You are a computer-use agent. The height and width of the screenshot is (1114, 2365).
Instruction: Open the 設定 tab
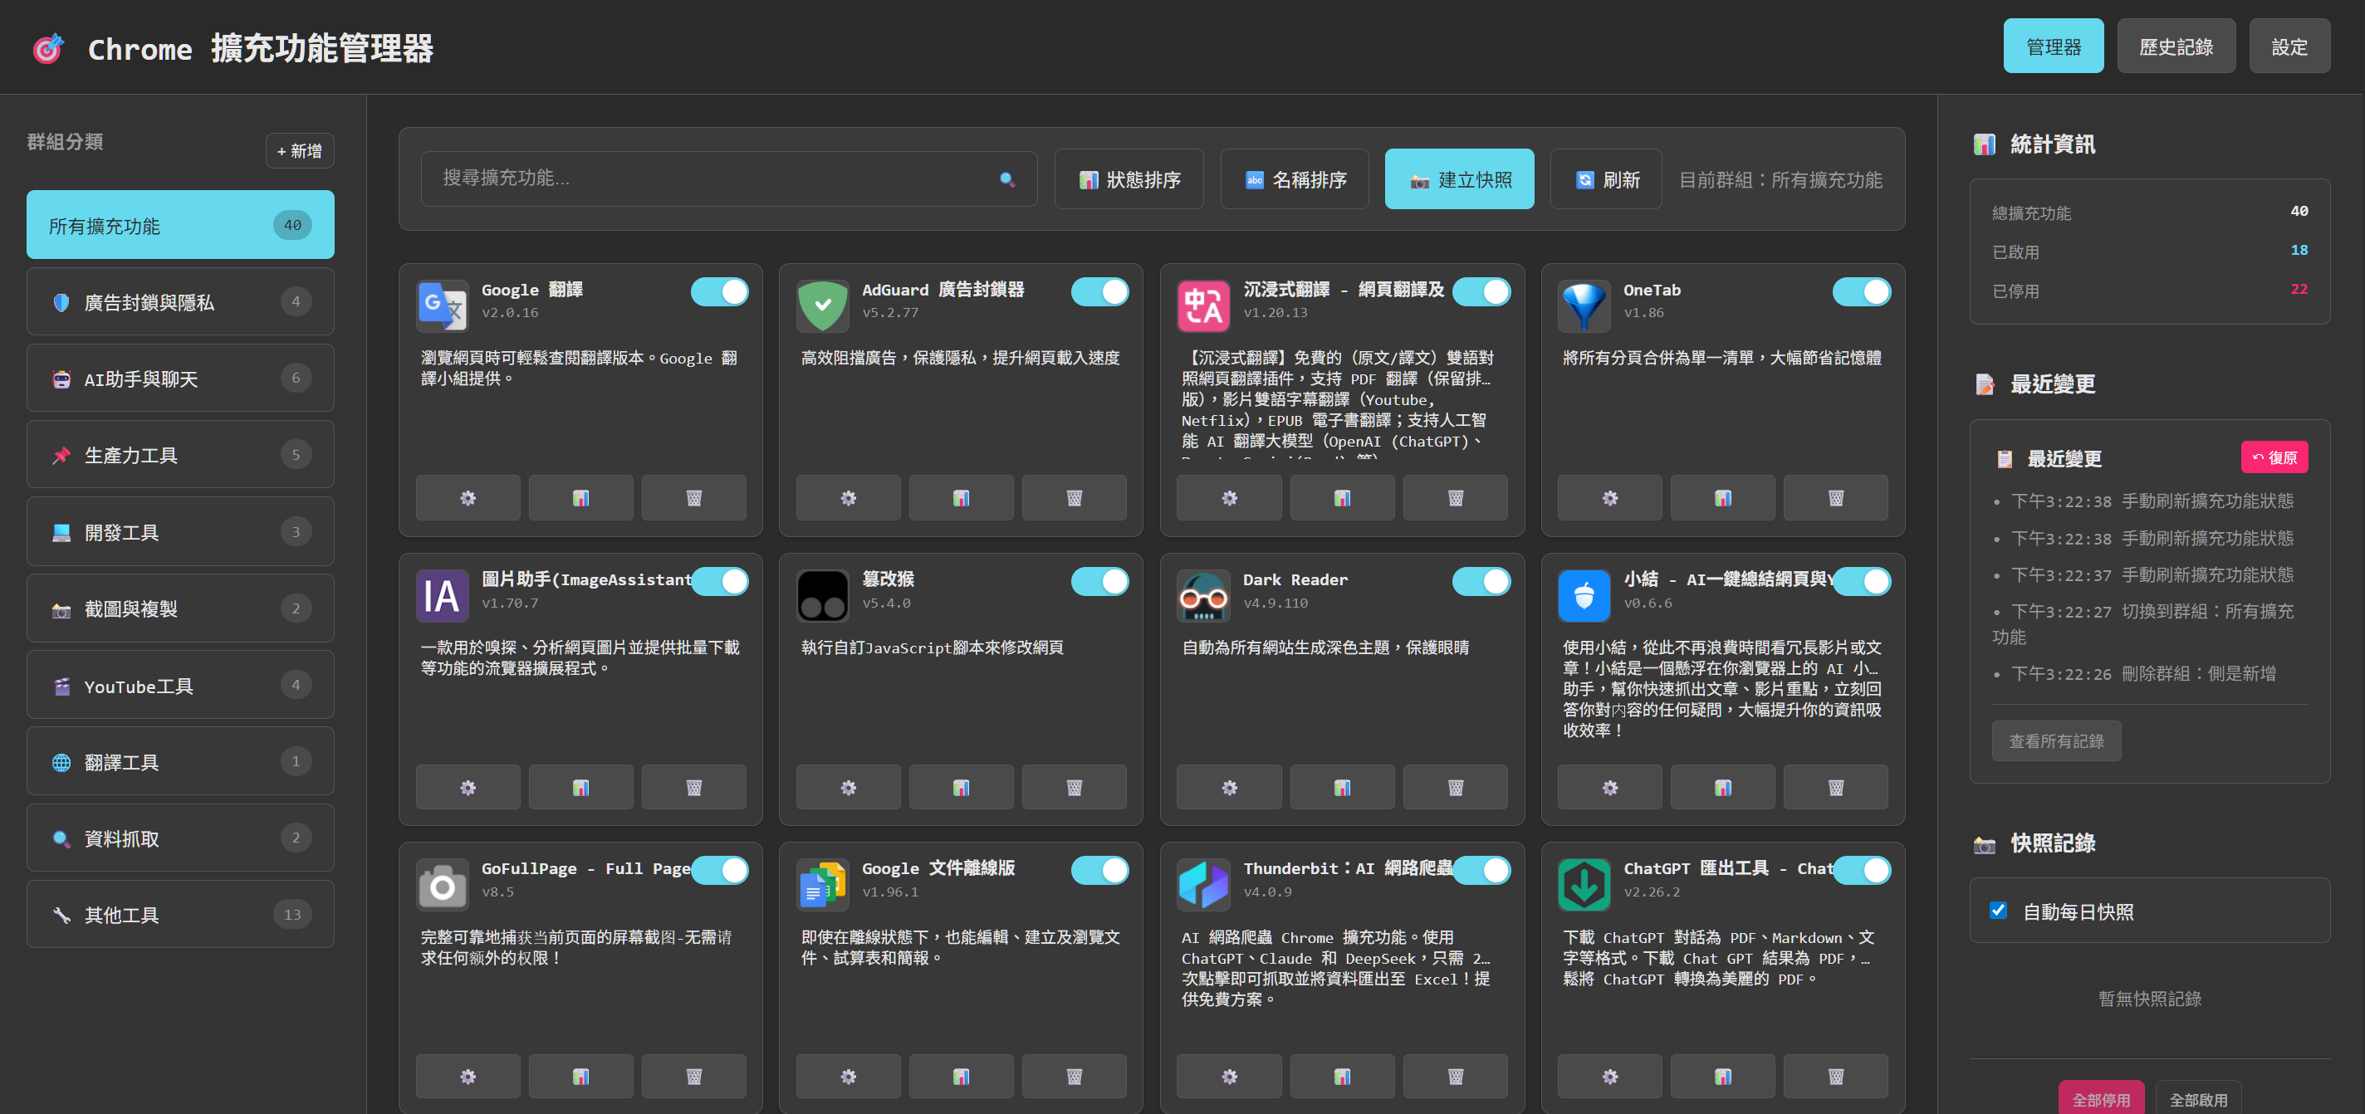(x=2288, y=46)
